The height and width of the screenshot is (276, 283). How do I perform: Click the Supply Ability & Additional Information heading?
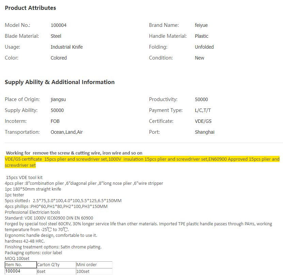tap(60, 82)
